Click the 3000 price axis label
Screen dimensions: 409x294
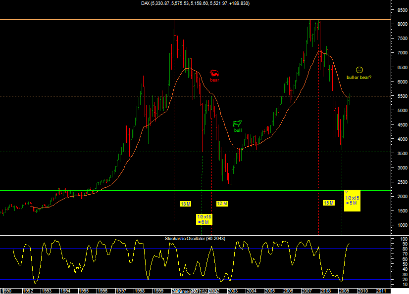[x=403, y=168]
